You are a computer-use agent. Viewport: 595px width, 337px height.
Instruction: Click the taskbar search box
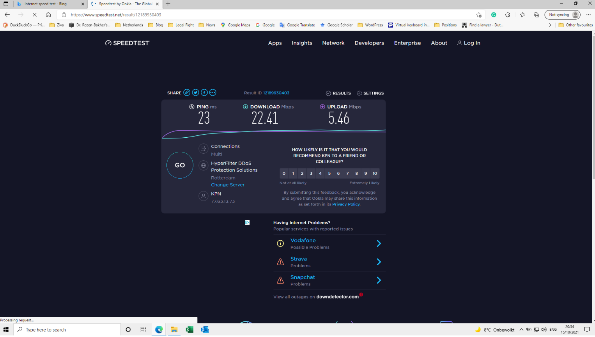(67, 330)
